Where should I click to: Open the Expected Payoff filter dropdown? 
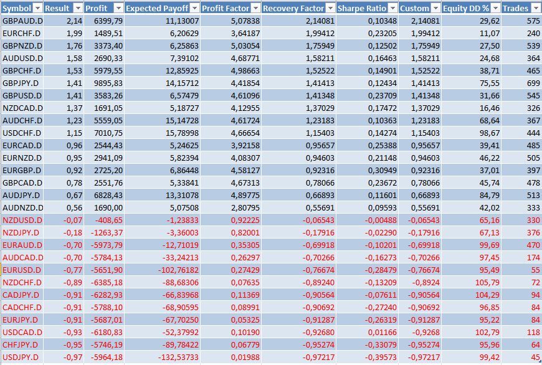tap(195, 8)
